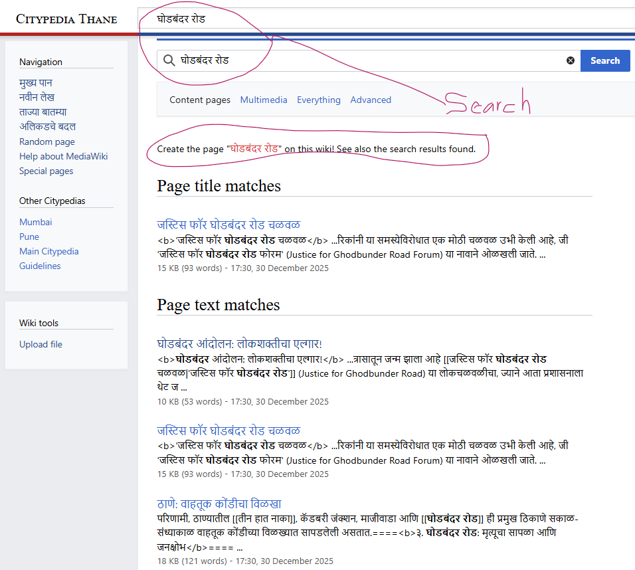Open the Advanced search options

coord(371,100)
